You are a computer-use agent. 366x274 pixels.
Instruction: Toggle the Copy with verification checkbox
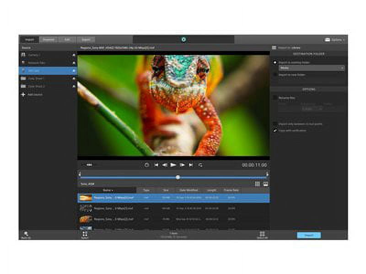(x=275, y=130)
